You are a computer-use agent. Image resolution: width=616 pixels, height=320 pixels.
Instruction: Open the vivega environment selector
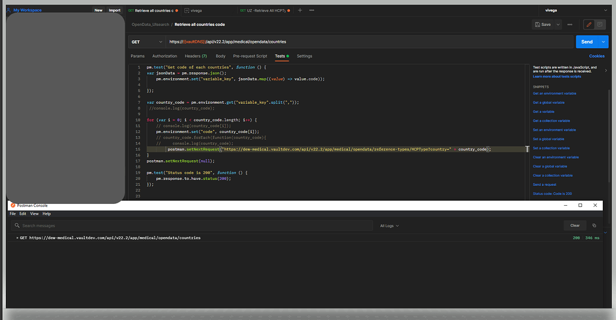point(571,10)
